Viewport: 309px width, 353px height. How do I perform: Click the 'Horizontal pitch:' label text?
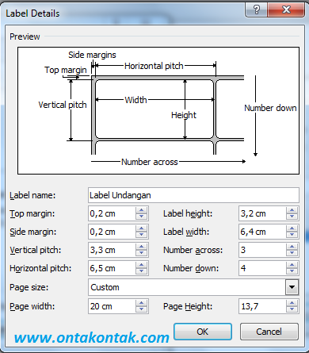coord(40,268)
